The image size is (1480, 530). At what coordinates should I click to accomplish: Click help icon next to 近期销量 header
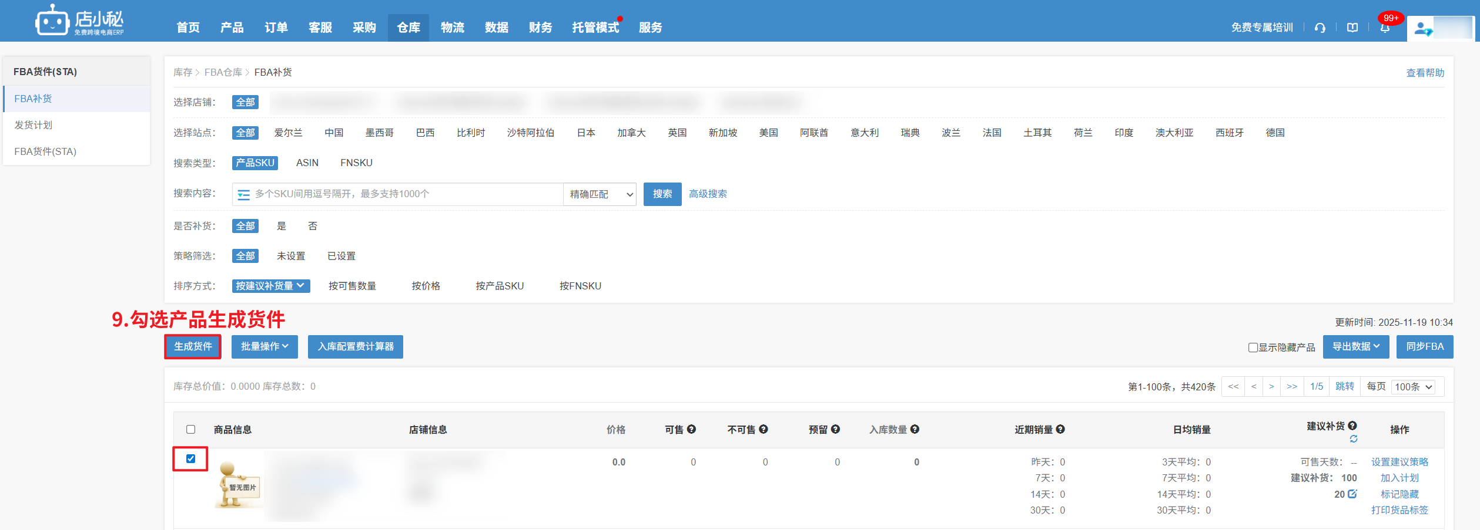tap(1060, 429)
